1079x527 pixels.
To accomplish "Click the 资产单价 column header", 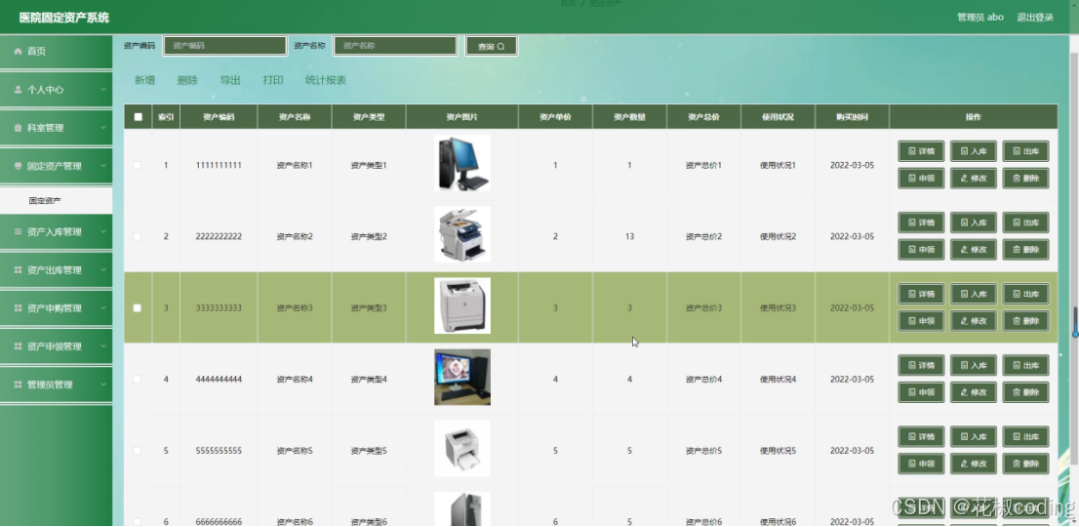I will coord(555,117).
